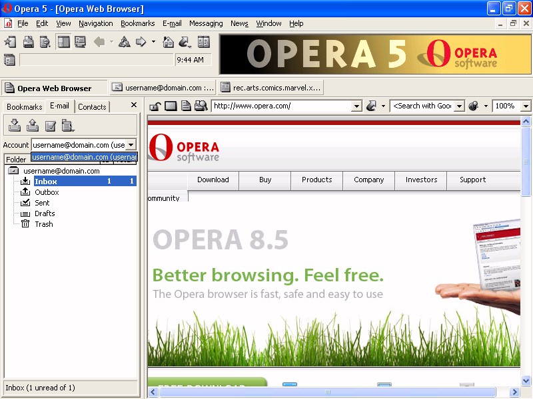Select the E-mail panel tab
Image resolution: width=533 pixels, height=399 pixels.
tap(59, 106)
